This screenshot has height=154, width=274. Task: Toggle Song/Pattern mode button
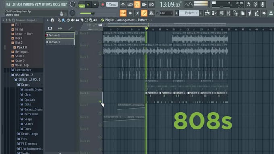pyautogui.click(x=81, y=5)
